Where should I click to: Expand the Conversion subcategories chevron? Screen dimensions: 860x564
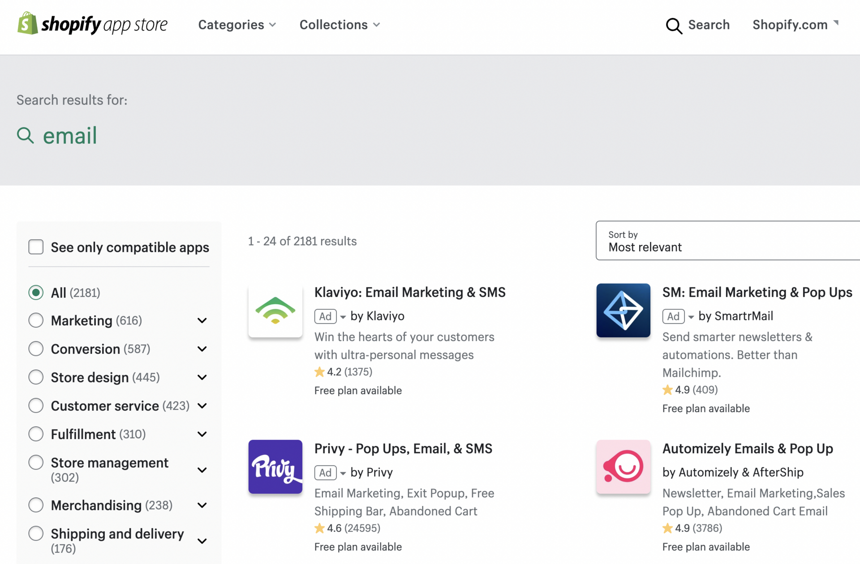(x=202, y=349)
